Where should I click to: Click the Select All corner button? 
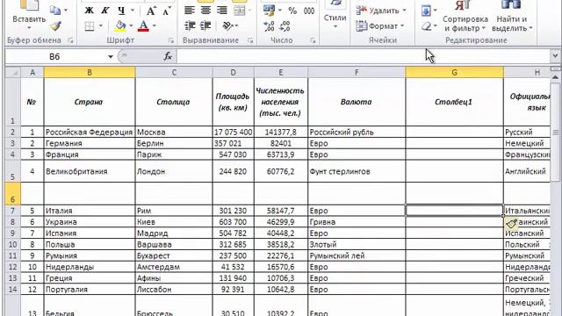13,73
